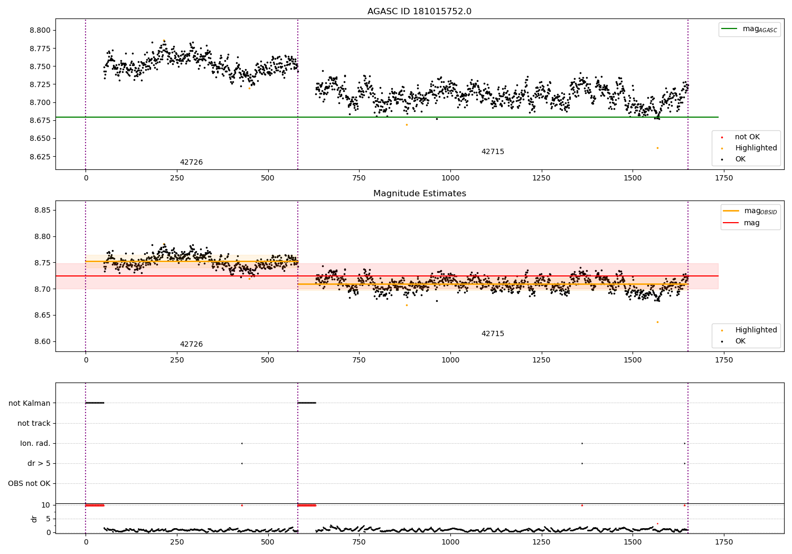Click the 8.650 y-axis tick label
Image resolution: width=792 pixels, height=554 pixels.
pos(40,139)
